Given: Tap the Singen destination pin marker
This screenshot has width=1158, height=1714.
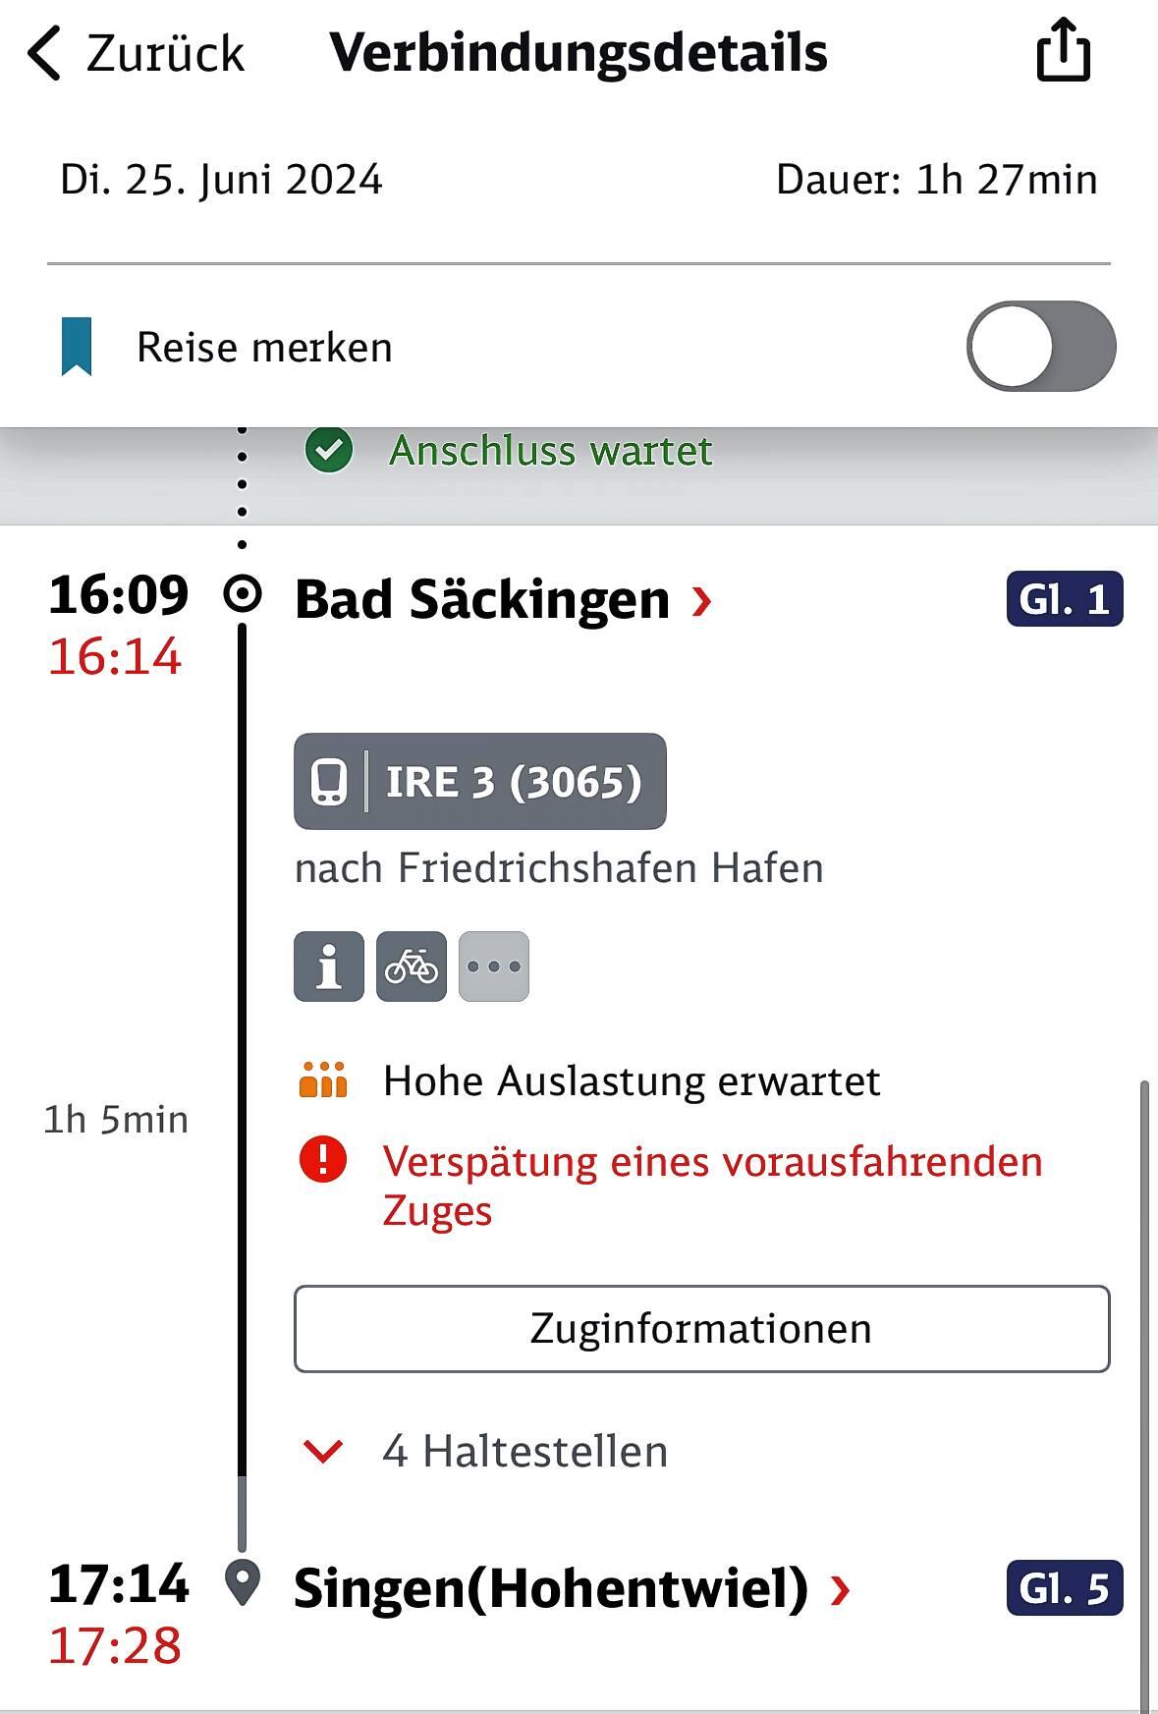Looking at the screenshot, I should pos(243,1583).
